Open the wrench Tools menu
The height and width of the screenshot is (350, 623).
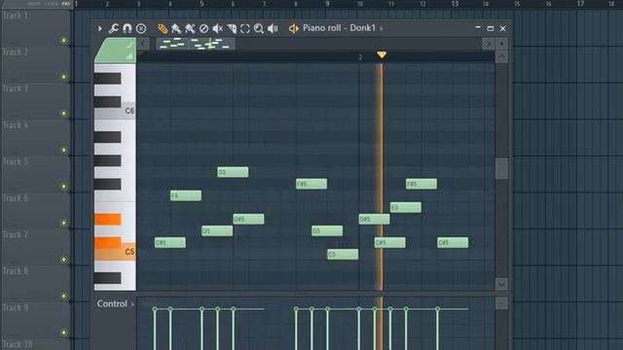click(x=113, y=28)
